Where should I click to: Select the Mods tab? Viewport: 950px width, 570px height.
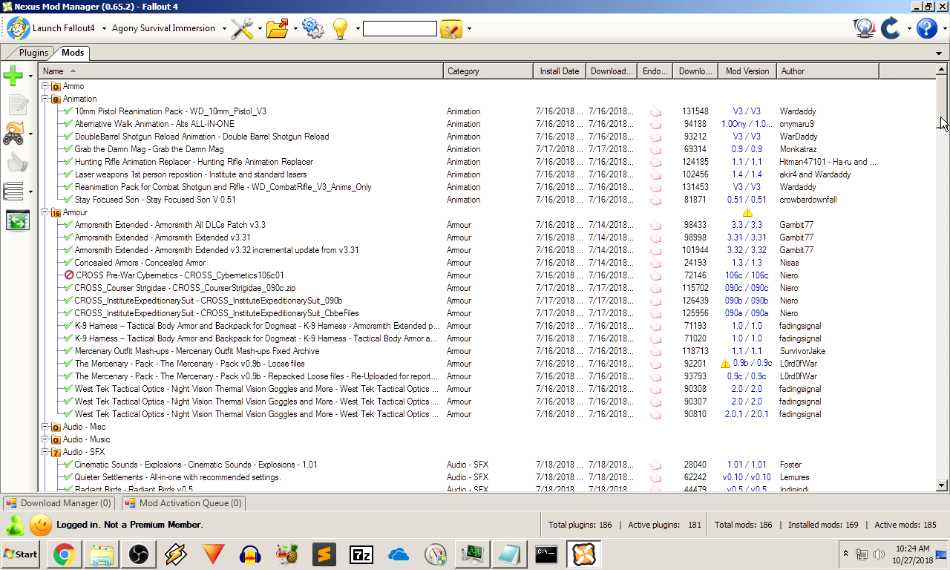(x=73, y=53)
